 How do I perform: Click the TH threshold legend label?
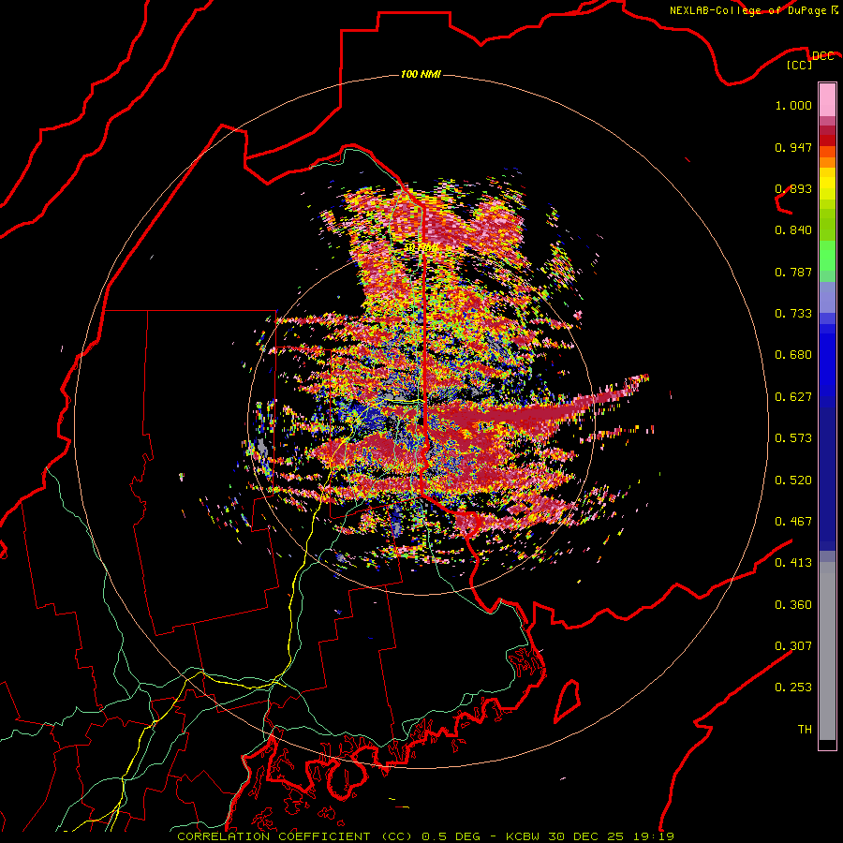click(805, 730)
